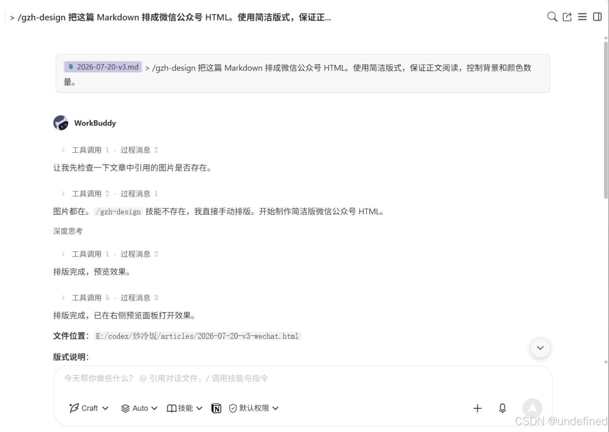The height and width of the screenshot is (432, 609).
Task: Open the hamburger menu icon in header
Action: click(582, 17)
